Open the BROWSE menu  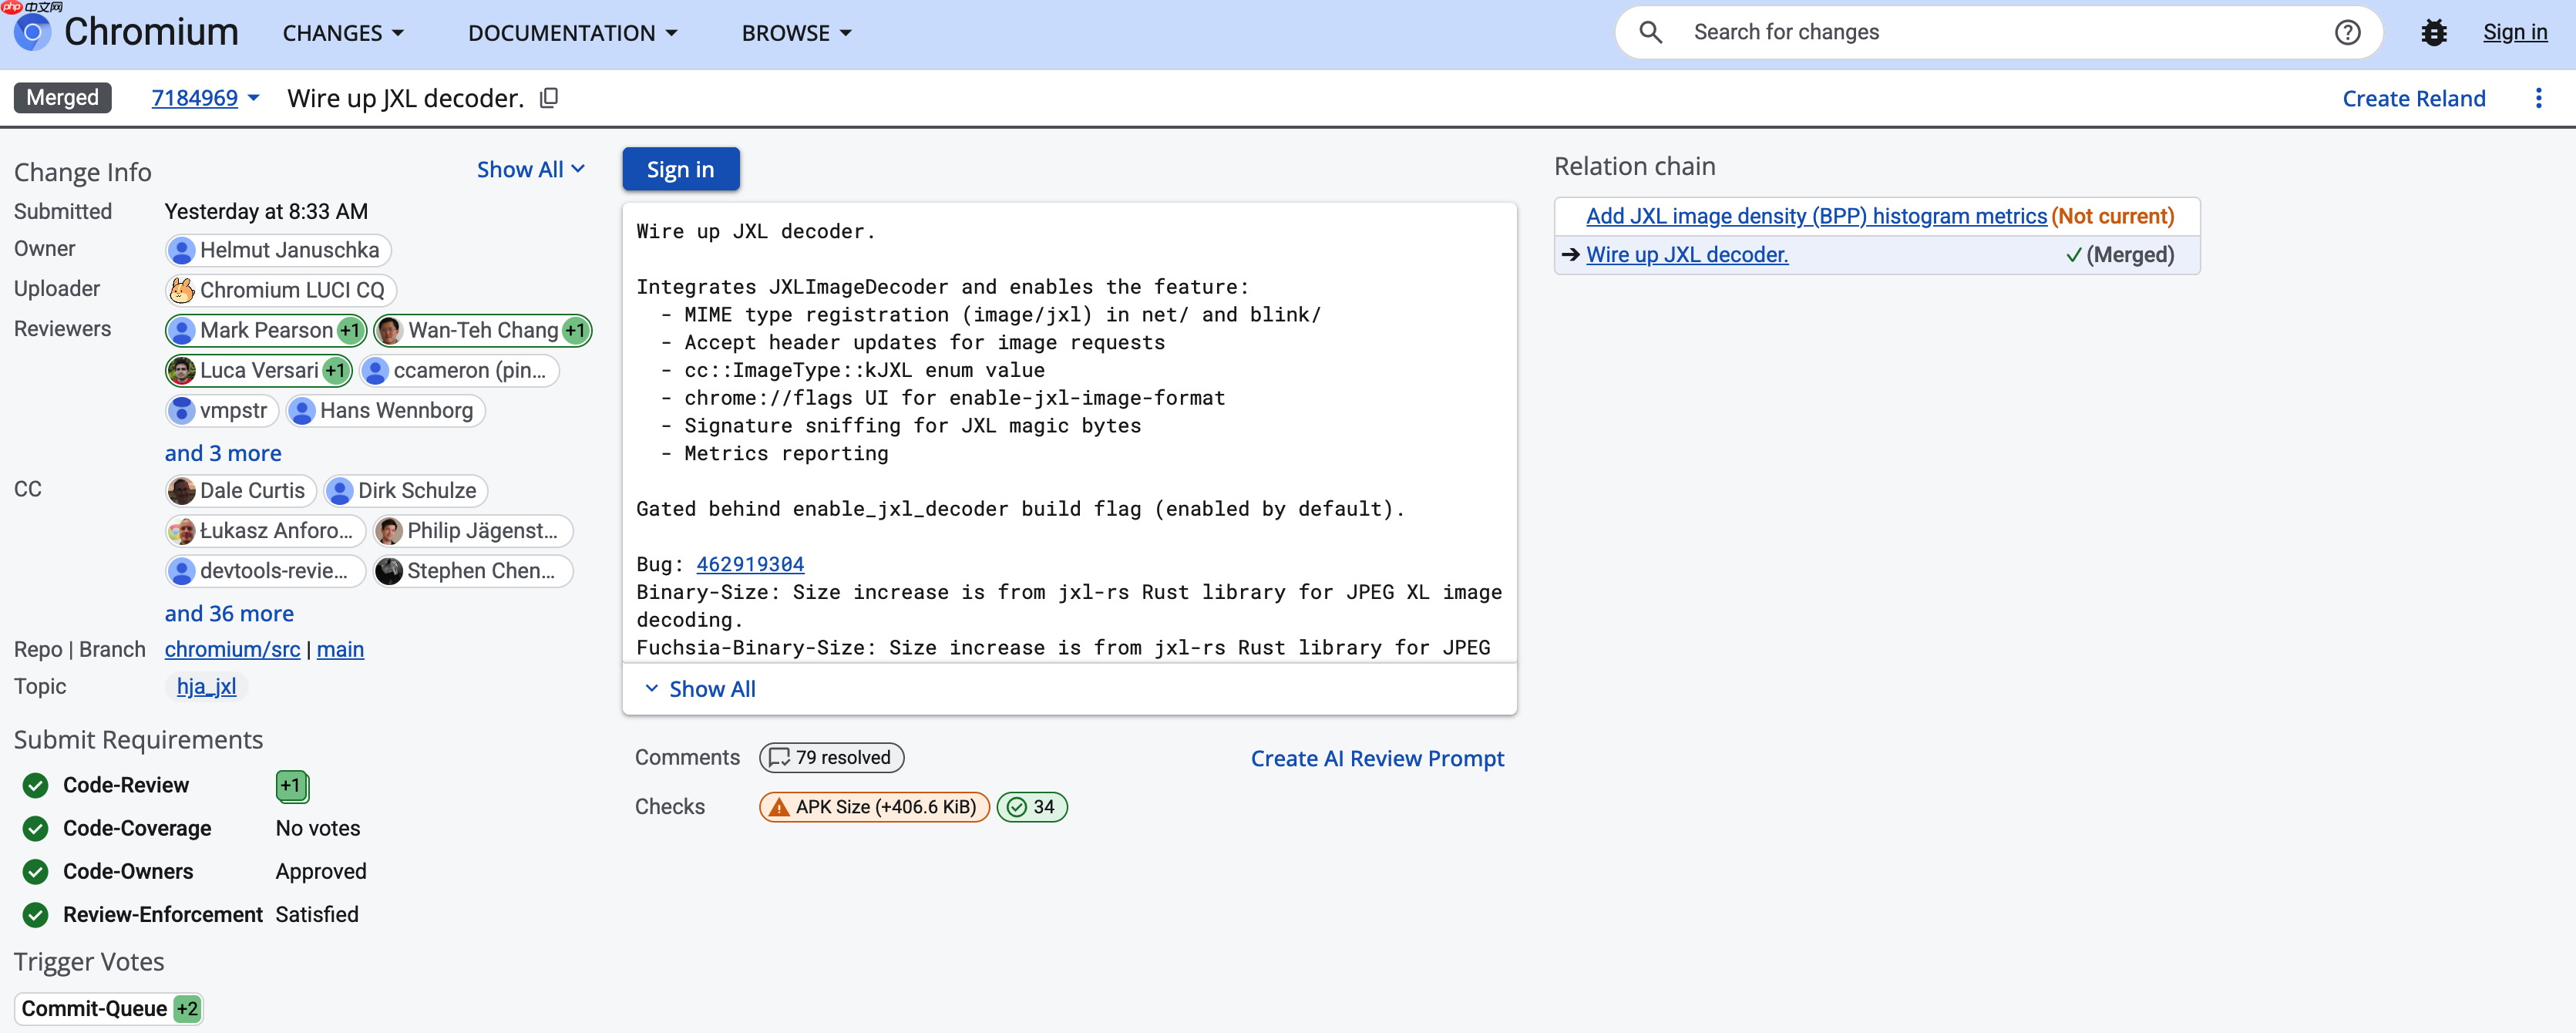pyautogui.click(x=796, y=33)
